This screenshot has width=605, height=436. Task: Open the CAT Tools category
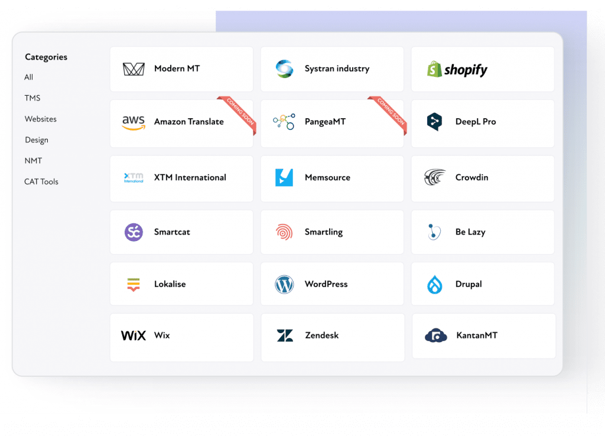pos(41,181)
